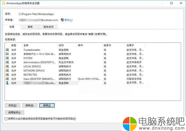Close the advanced security settings window
Viewport: 186px width, 131px height.
pos(181,3)
